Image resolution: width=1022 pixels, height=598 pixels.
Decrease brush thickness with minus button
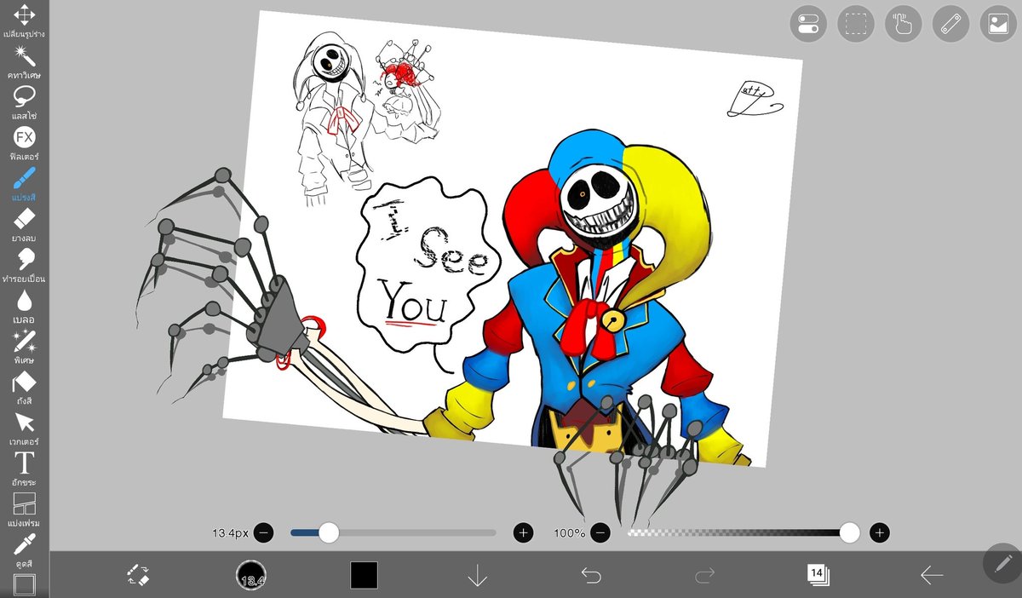[264, 533]
